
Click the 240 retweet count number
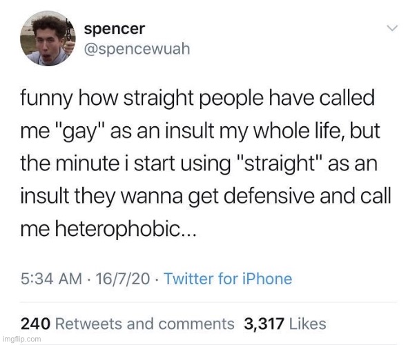[x=35, y=324]
